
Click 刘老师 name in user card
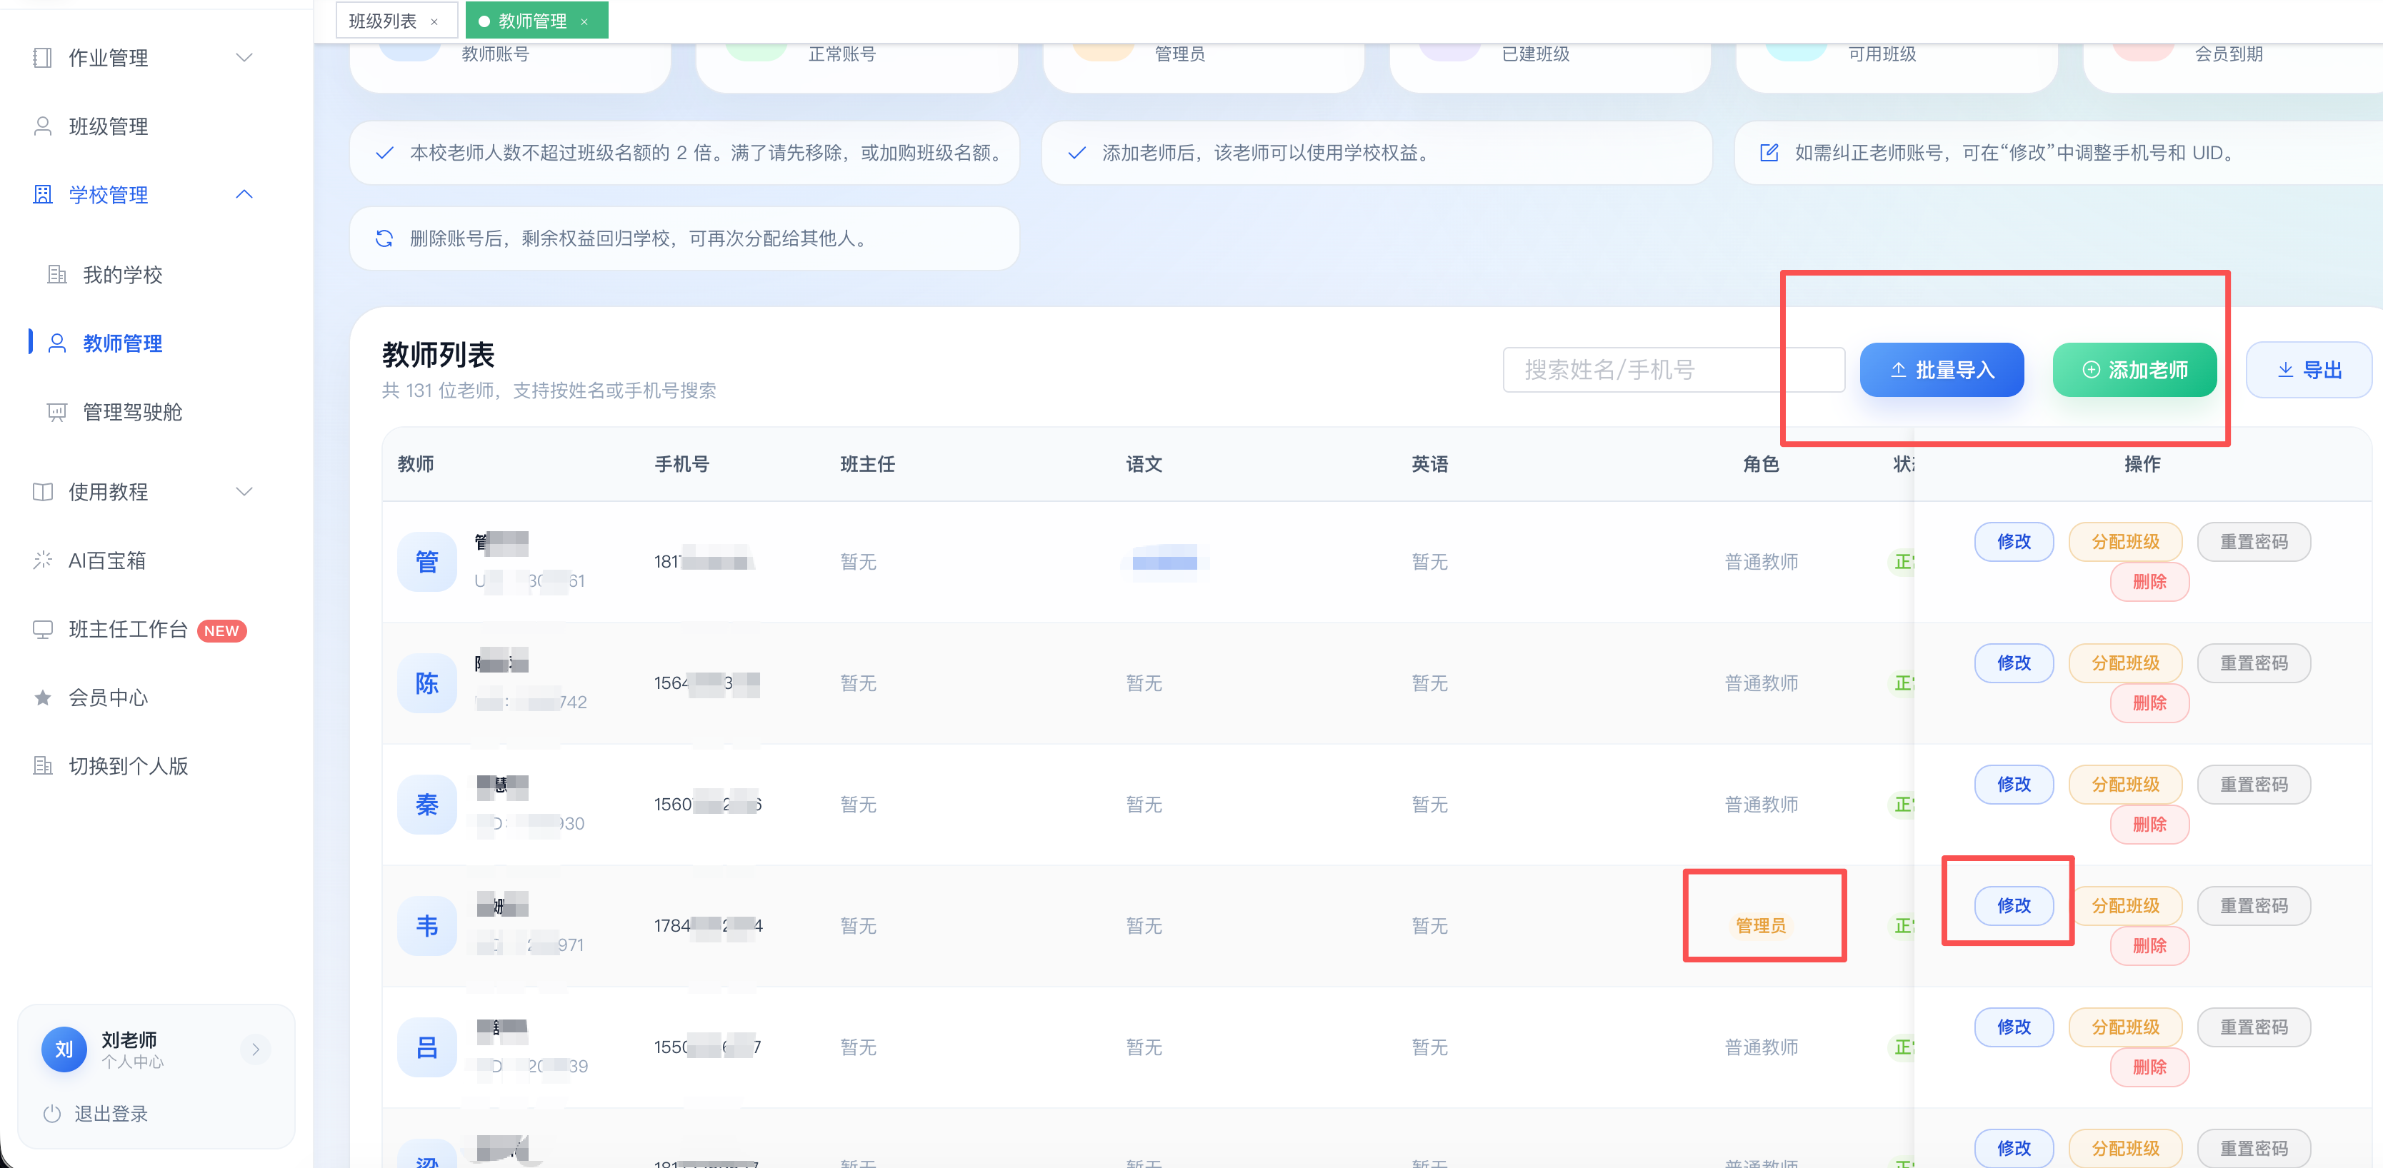click(x=129, y=1039)
